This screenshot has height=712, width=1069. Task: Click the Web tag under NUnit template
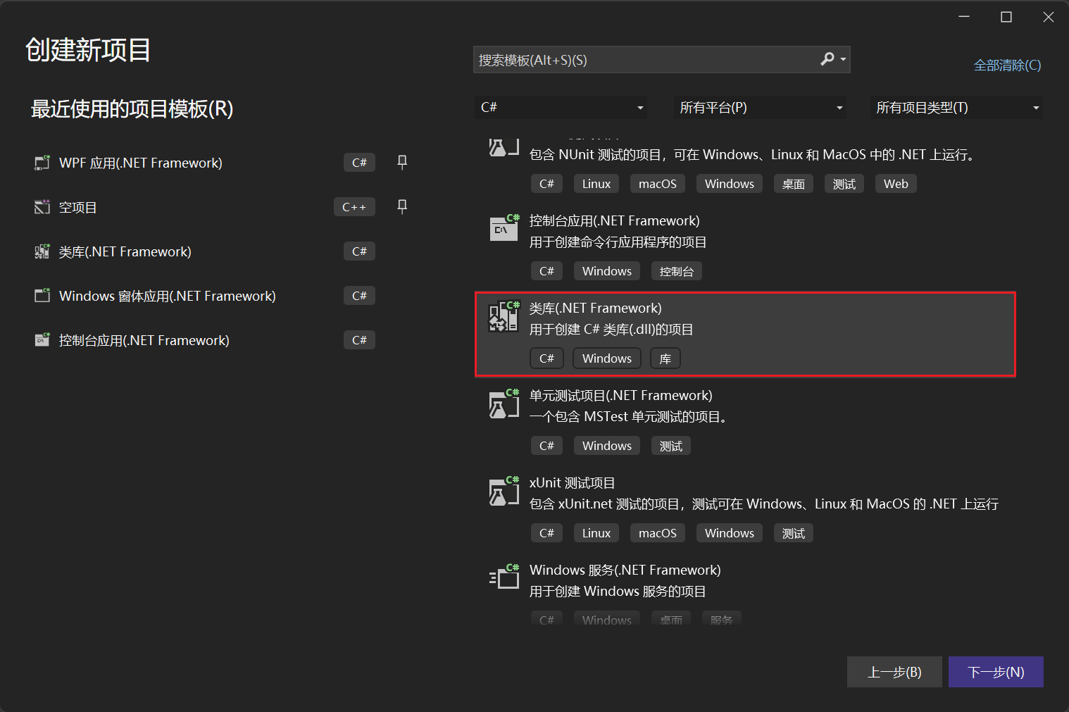896,184
